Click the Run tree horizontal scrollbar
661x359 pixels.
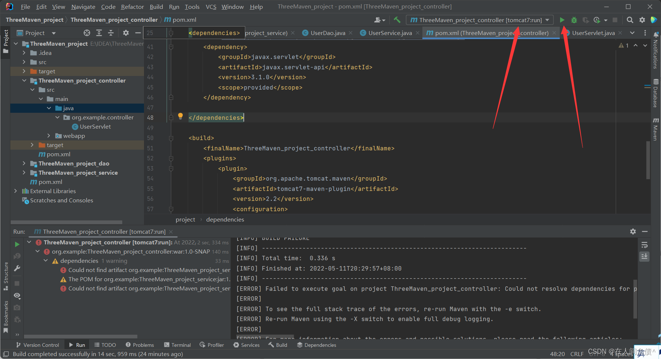81,337
